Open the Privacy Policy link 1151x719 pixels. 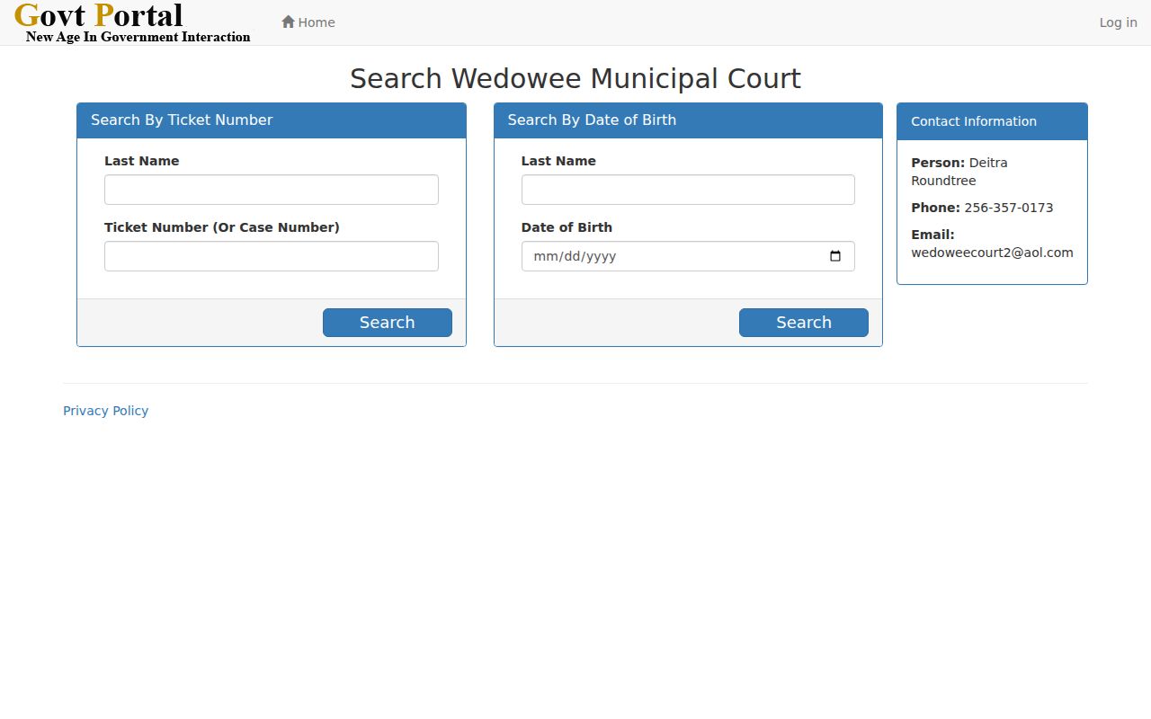tap(106, 411)
